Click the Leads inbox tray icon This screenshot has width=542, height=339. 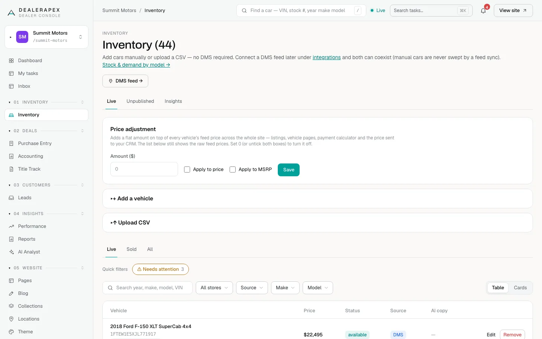11,198
